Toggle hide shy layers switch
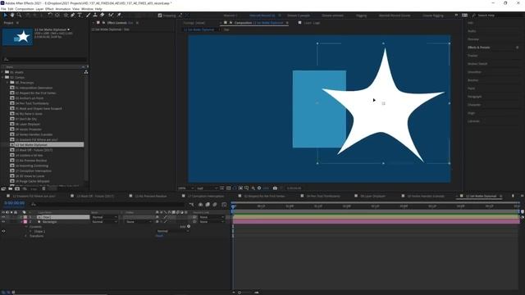Viewport: 525px width, 295px height. (200, 204)
